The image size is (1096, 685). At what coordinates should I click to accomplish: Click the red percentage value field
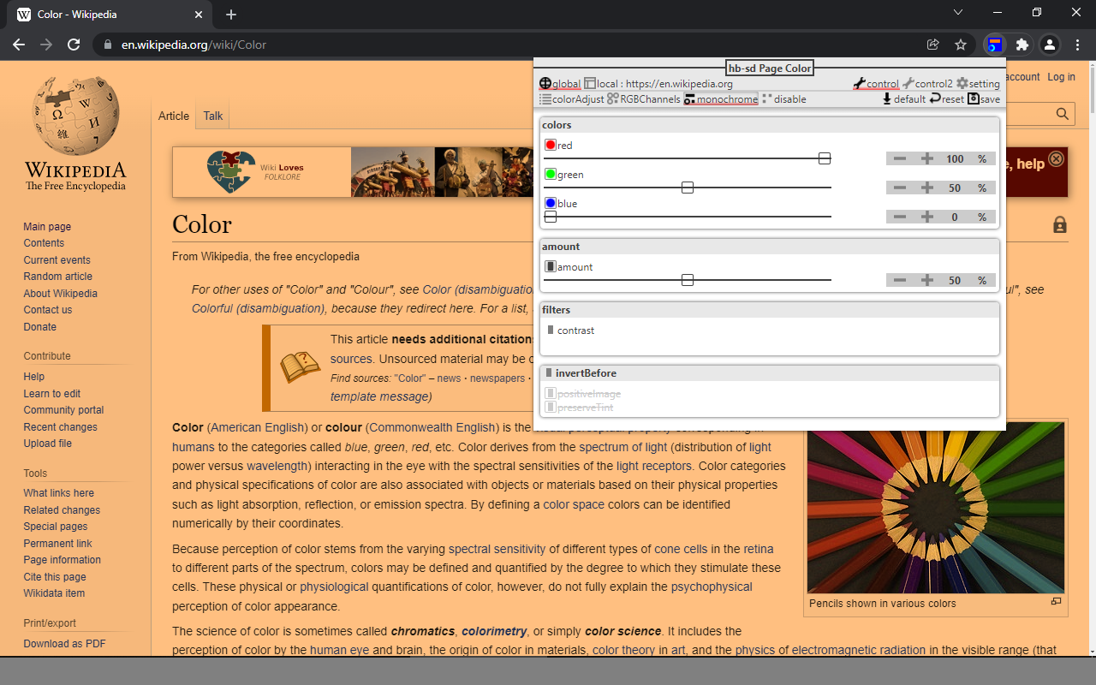(x=955, y=158)
